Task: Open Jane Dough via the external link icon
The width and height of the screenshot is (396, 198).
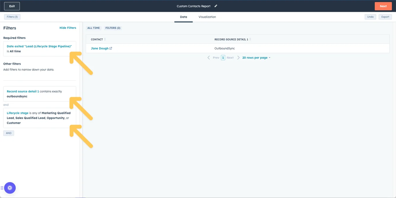Action: [110, 48]
